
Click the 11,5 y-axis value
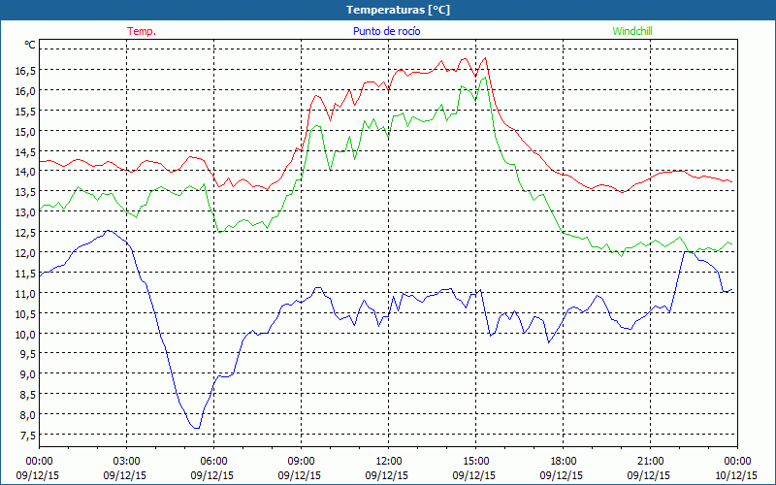click(x=25, y=274)
